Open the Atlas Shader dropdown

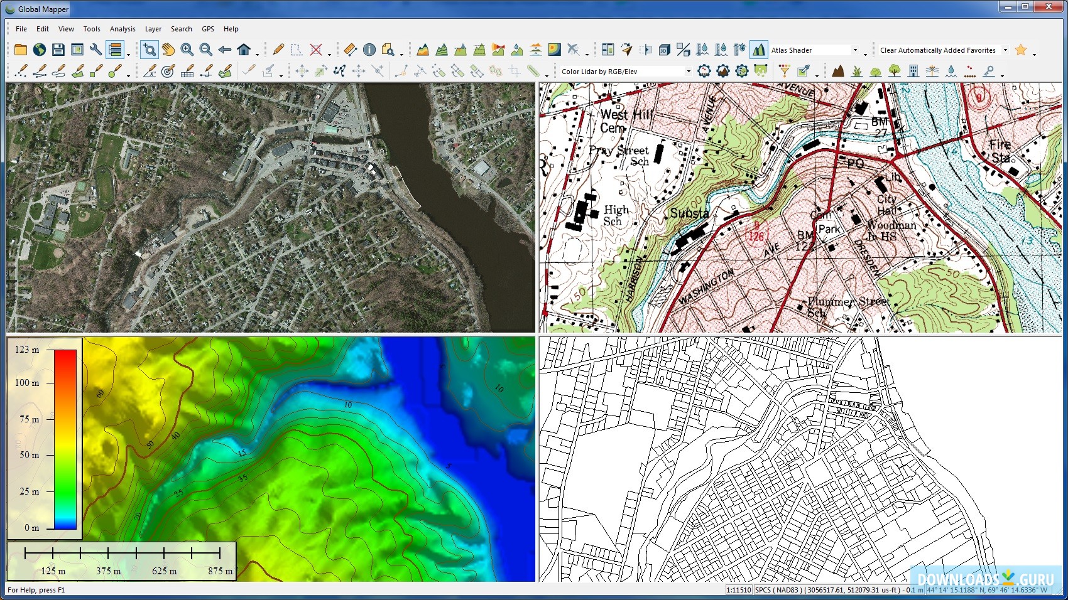coord(856,50)
